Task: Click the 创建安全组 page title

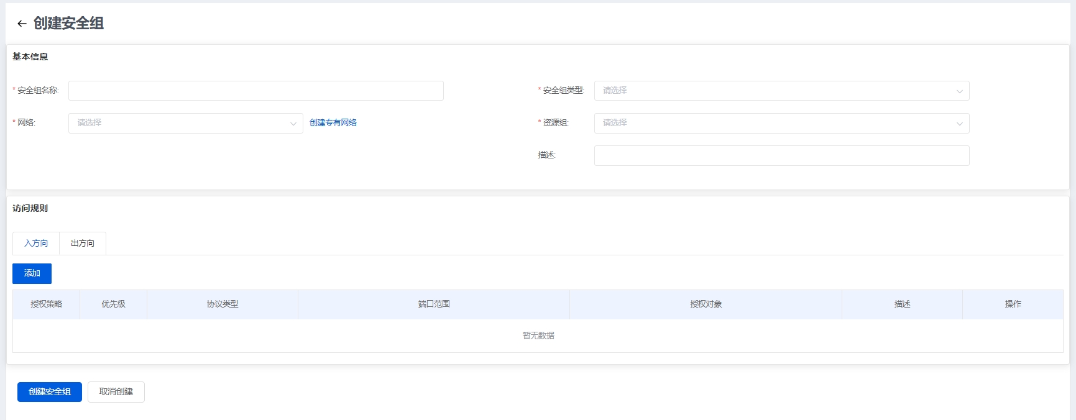Action: coord(68,24)
